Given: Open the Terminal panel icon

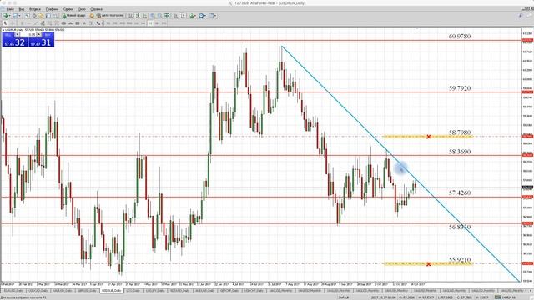Looking at the screenshot, I should (x=48, y=16).
